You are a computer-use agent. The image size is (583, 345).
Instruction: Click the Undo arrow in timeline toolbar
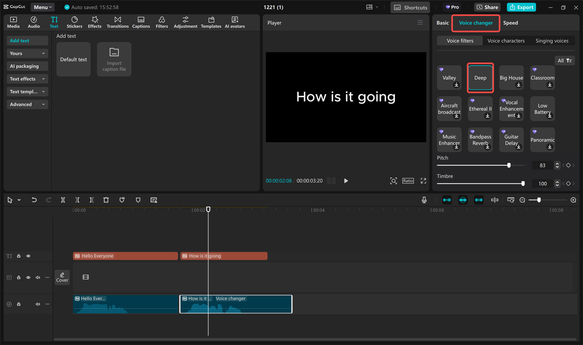pyautogui.click(x=34, y=200)
